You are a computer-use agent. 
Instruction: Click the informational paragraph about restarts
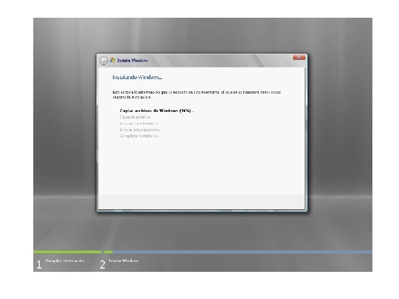(196, 95)
